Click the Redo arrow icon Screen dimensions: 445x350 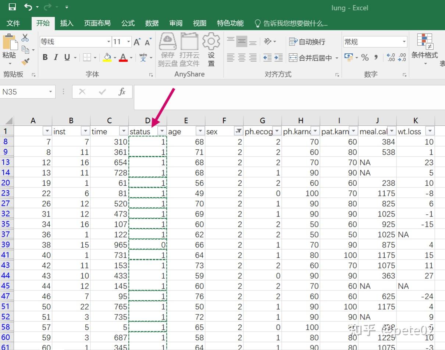47,7
